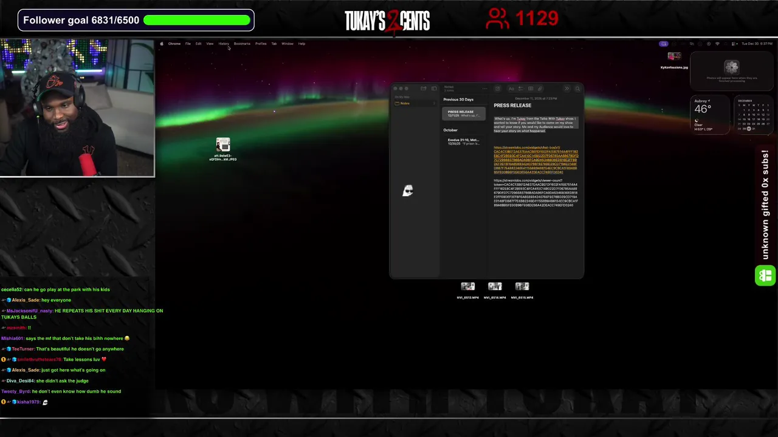This screenshot has width=778, height=437.
Task: Insert a table via the Notes toolbar icon
Action: (x=531, y=89)
